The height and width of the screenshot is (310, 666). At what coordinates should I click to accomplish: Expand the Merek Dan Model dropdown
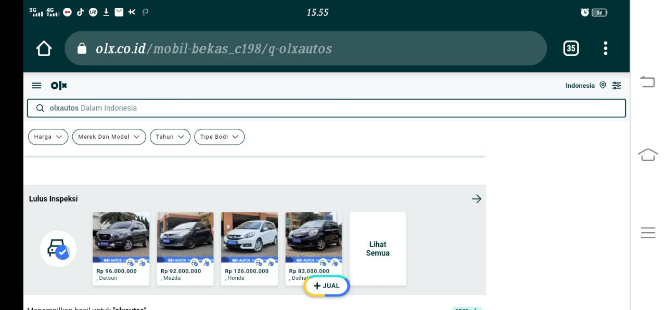pos(109,137)
